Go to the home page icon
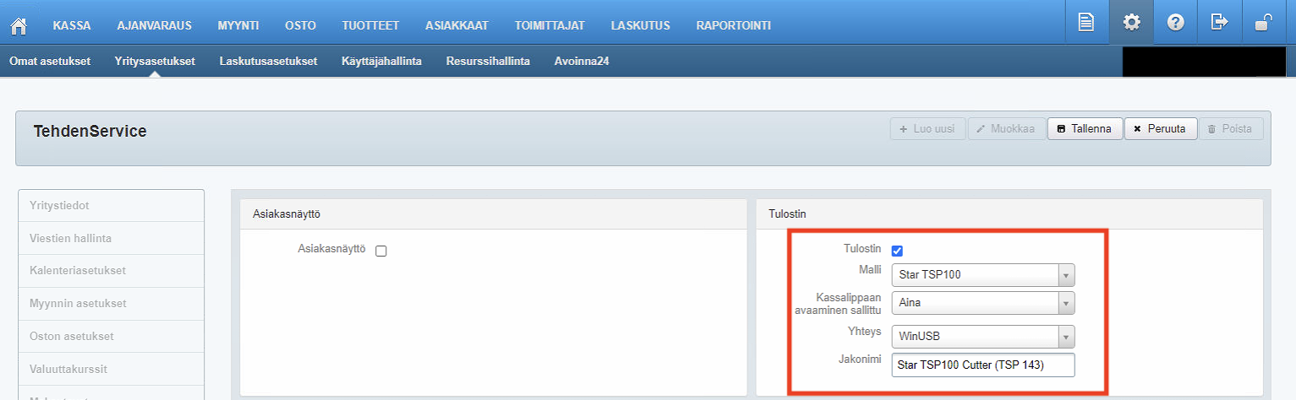This screenshot has height=400, width=1296. pyautogui.click(x=18, y=25)
